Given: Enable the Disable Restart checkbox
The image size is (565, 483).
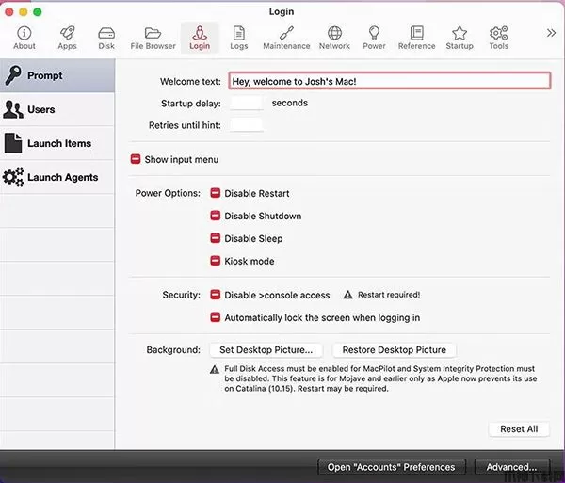Looking at the screenshot, I should point(216,194).
